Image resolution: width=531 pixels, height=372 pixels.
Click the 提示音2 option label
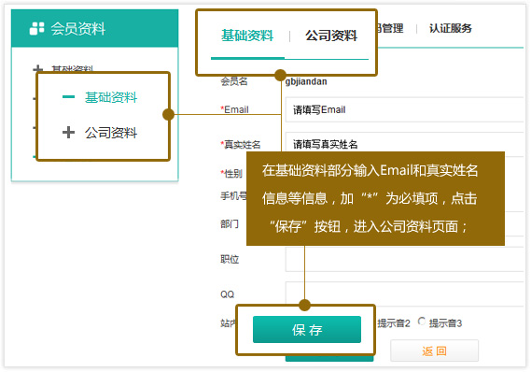pyautogui.click(x=394, y=323)
